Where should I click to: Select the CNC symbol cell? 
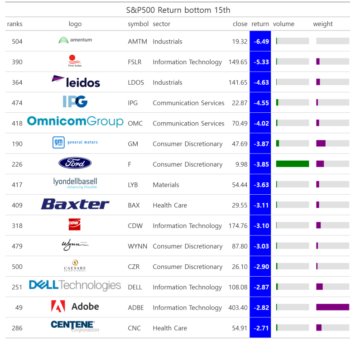coord(134,328)
